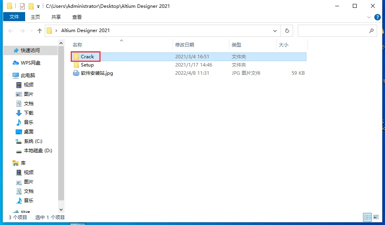
Task: Open the 文件 ribbon tab
Action: 14,17
